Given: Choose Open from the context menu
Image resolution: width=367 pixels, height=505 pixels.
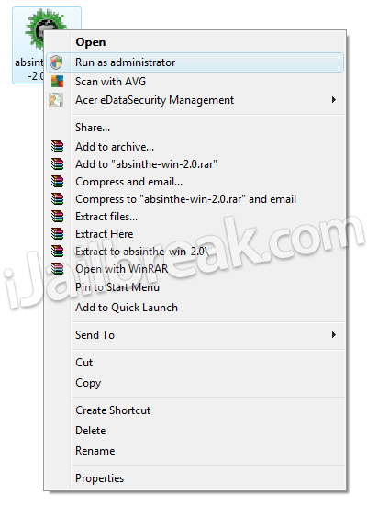Looking at the screenshot, I should coord(91,42).
